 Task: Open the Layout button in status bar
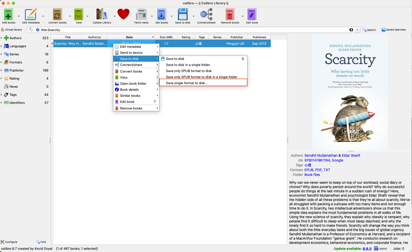[381, 248]
